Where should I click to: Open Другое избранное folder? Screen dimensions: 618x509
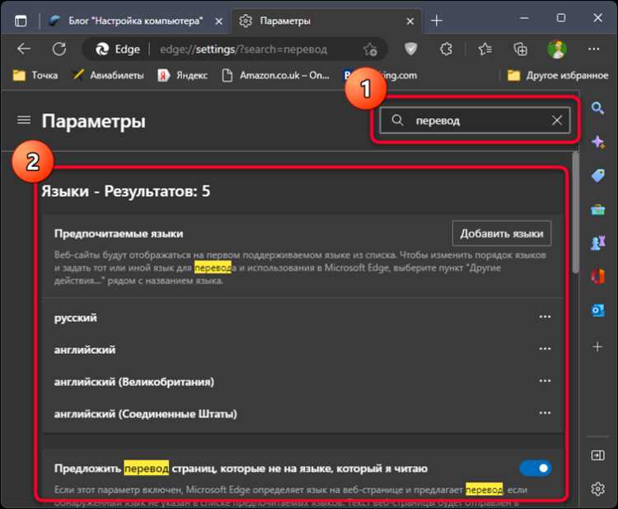coord(558,75)
